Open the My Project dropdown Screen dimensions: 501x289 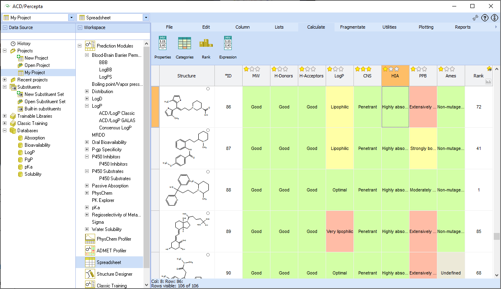71,17
